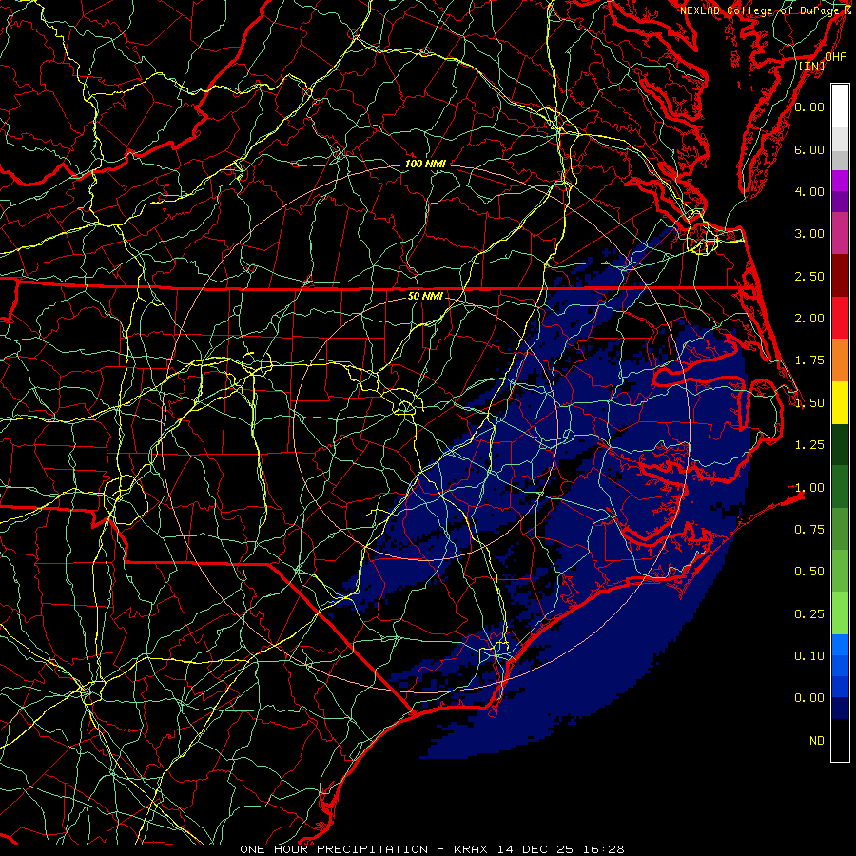Click the '50 NMI' range ring label
The height and width of the screenshot is (856, 856).
pos(425,296)
